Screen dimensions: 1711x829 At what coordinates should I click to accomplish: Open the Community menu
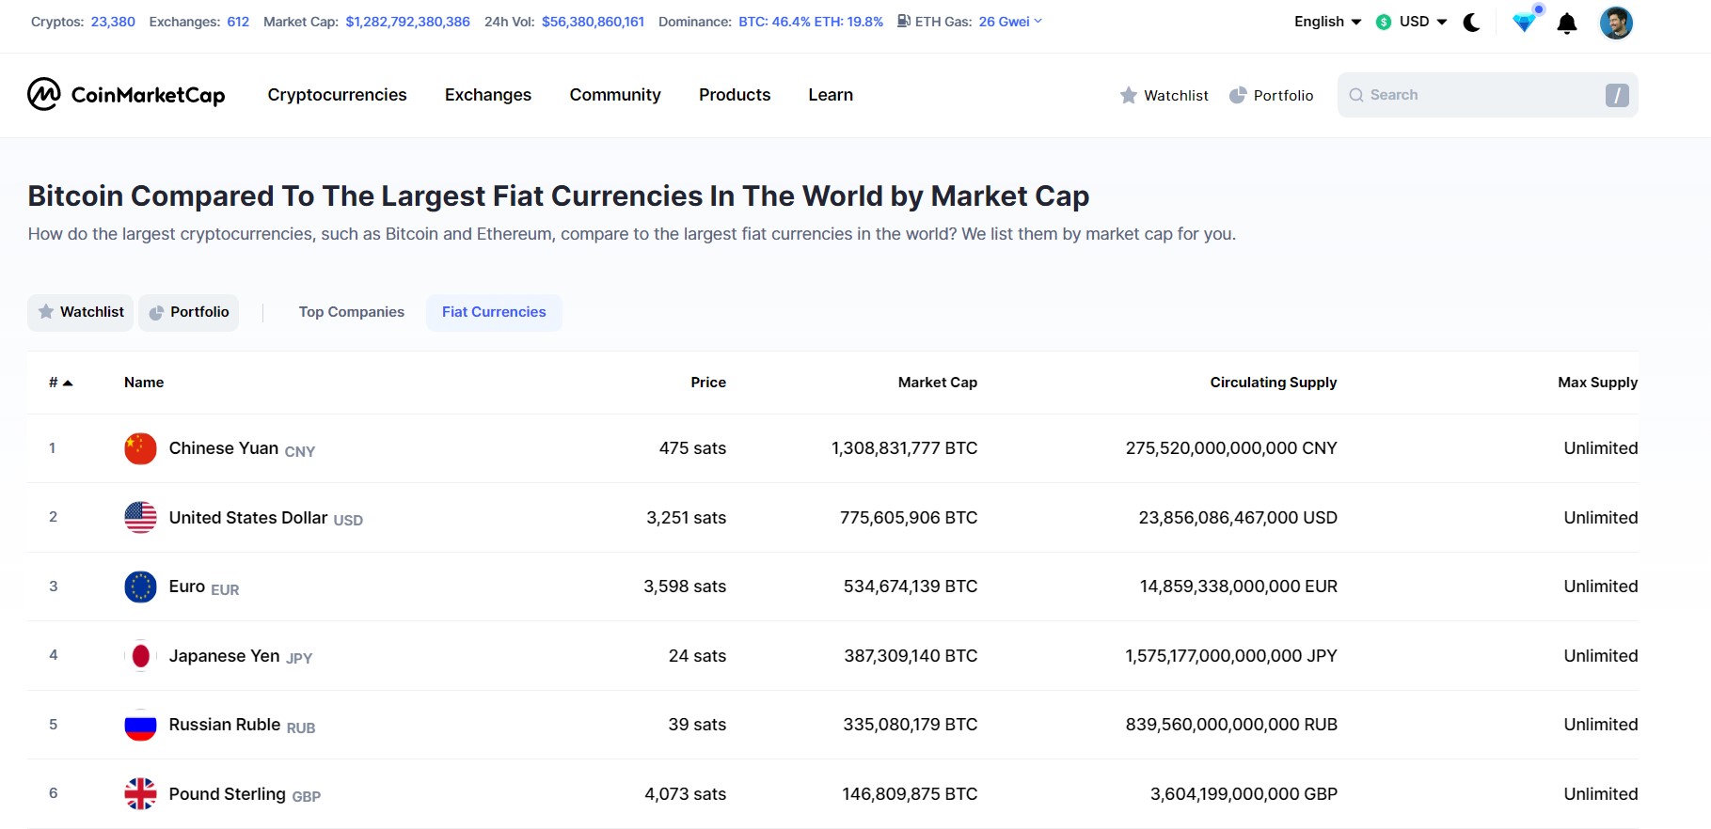point(615,95)
